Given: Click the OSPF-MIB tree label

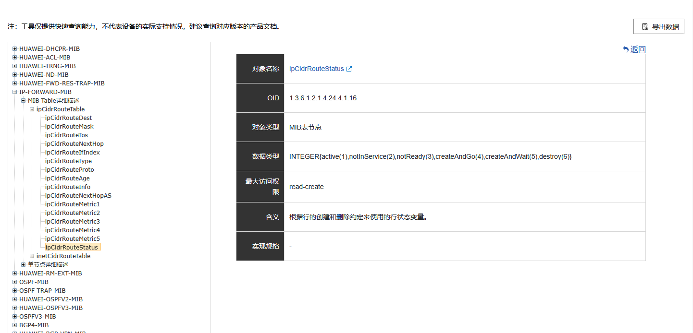Looking at the screenshot, I should click(x=34, y=282).
